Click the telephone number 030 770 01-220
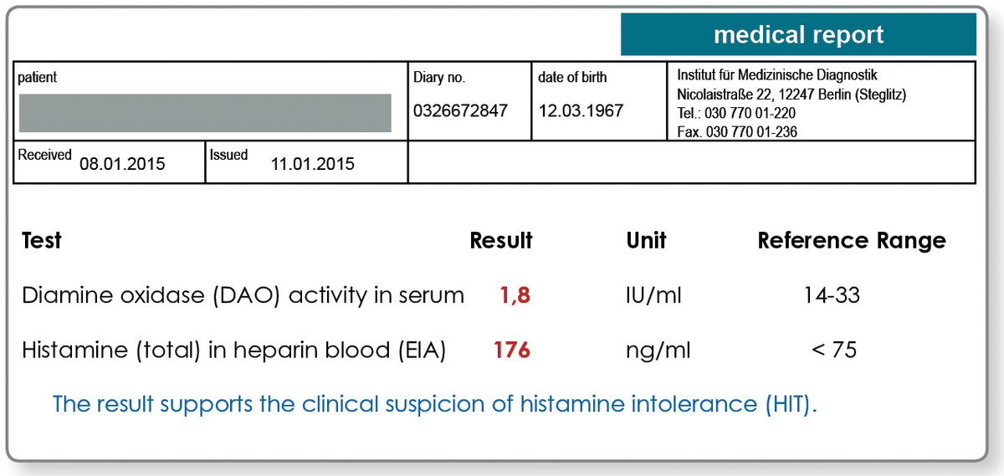The width and height of the screenshot is (1004, 476). (736, 113)
